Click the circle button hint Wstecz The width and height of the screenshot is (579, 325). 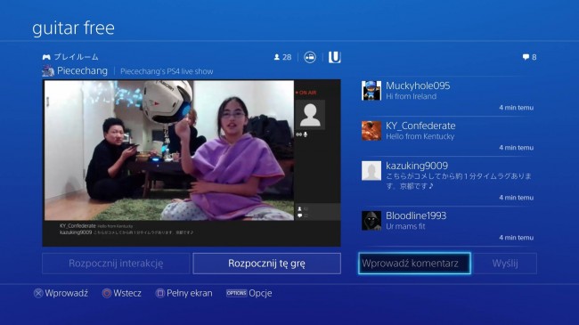(122, 293)
